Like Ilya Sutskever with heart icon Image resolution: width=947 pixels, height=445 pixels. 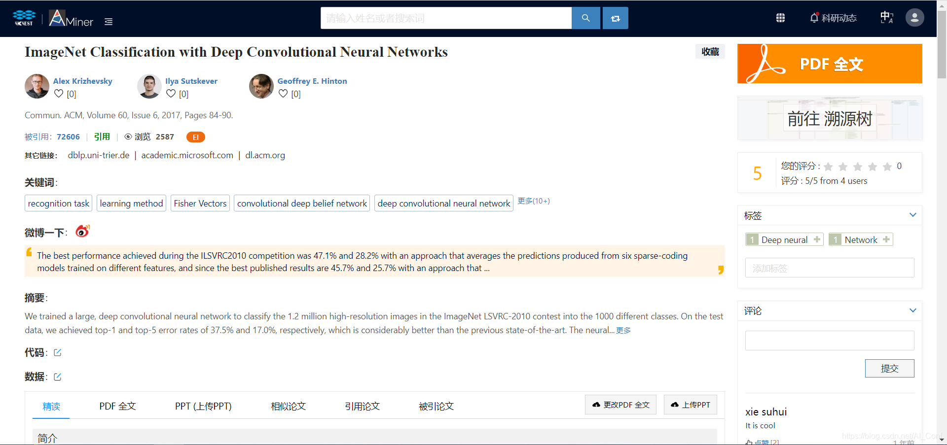[x=171, y=93]
